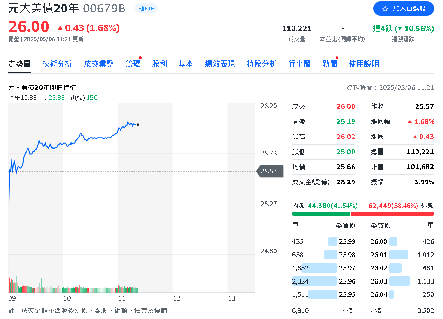Click the 漲跌幅 value 1.68%
This screenshot has width=443, height=319.
(x=421, y=121)
